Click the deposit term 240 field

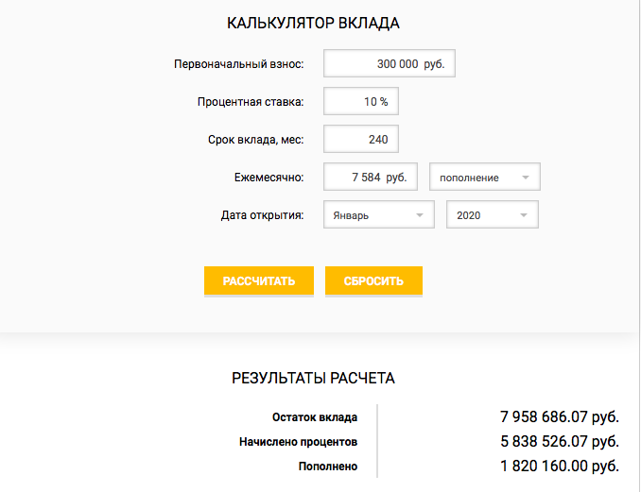coord(361,139)
